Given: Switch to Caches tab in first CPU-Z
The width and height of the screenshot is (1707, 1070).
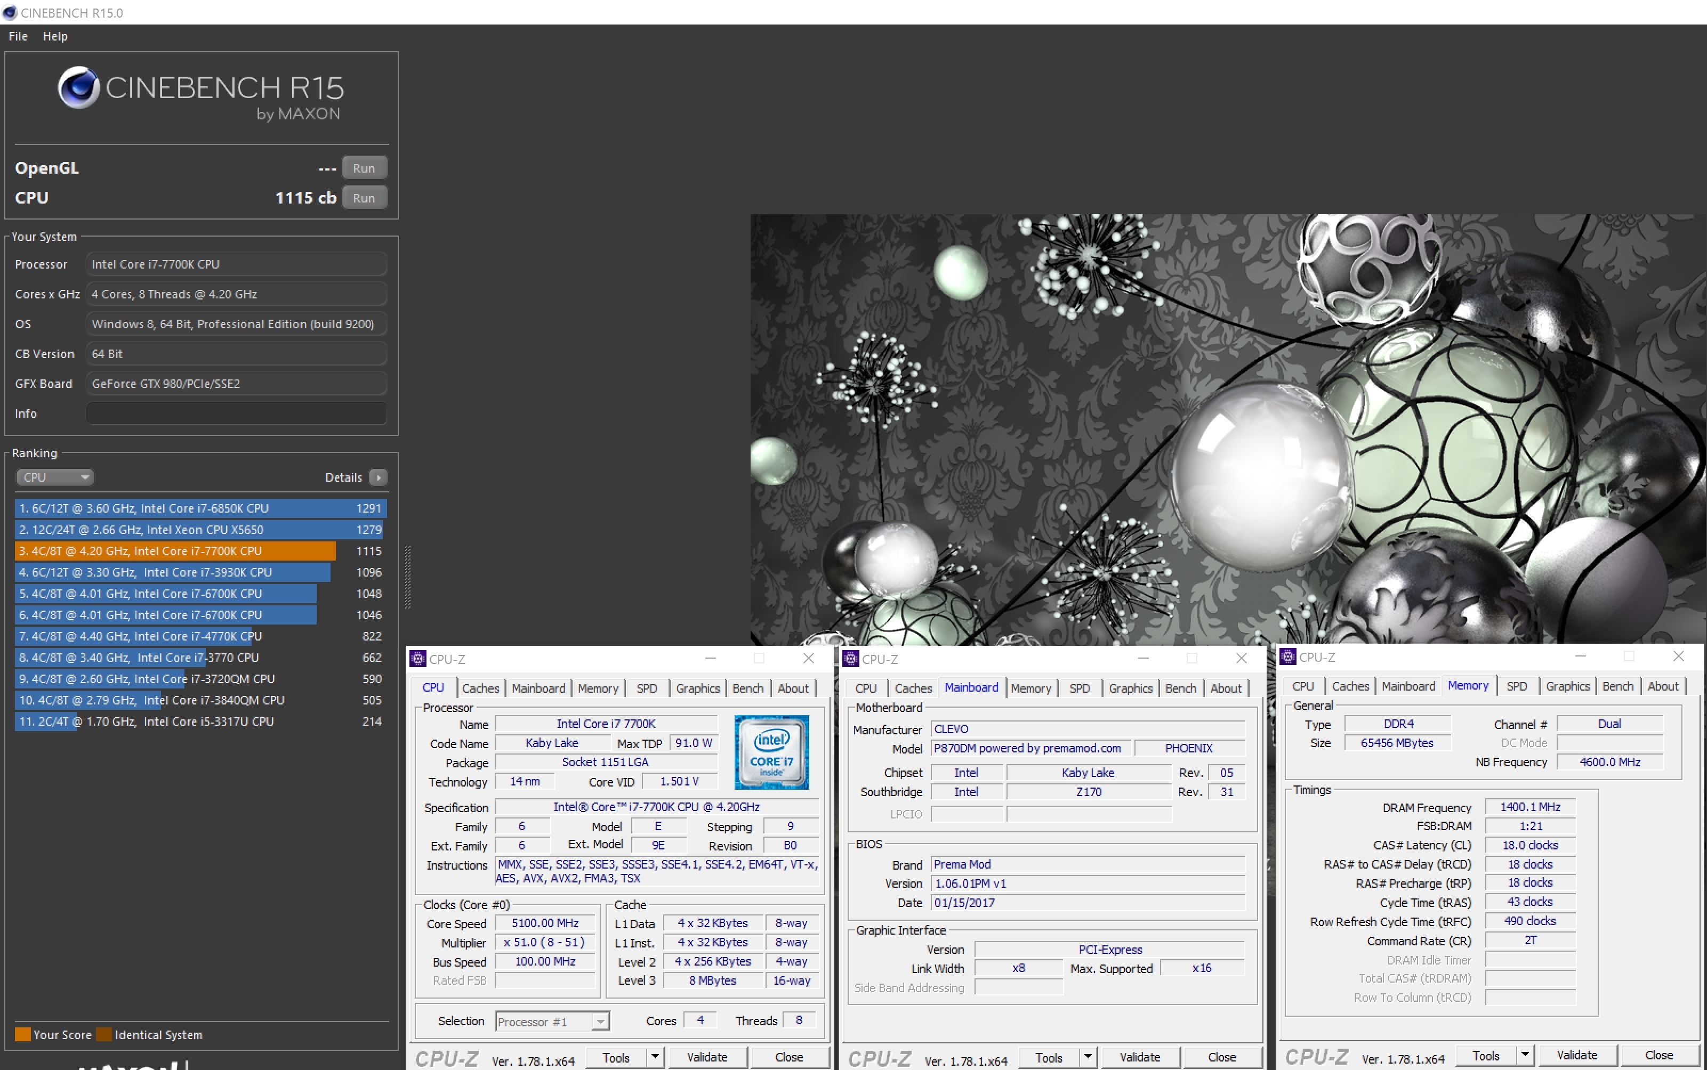Looking at the screenshot, I should pyautogui.click(x=480, y=688).
